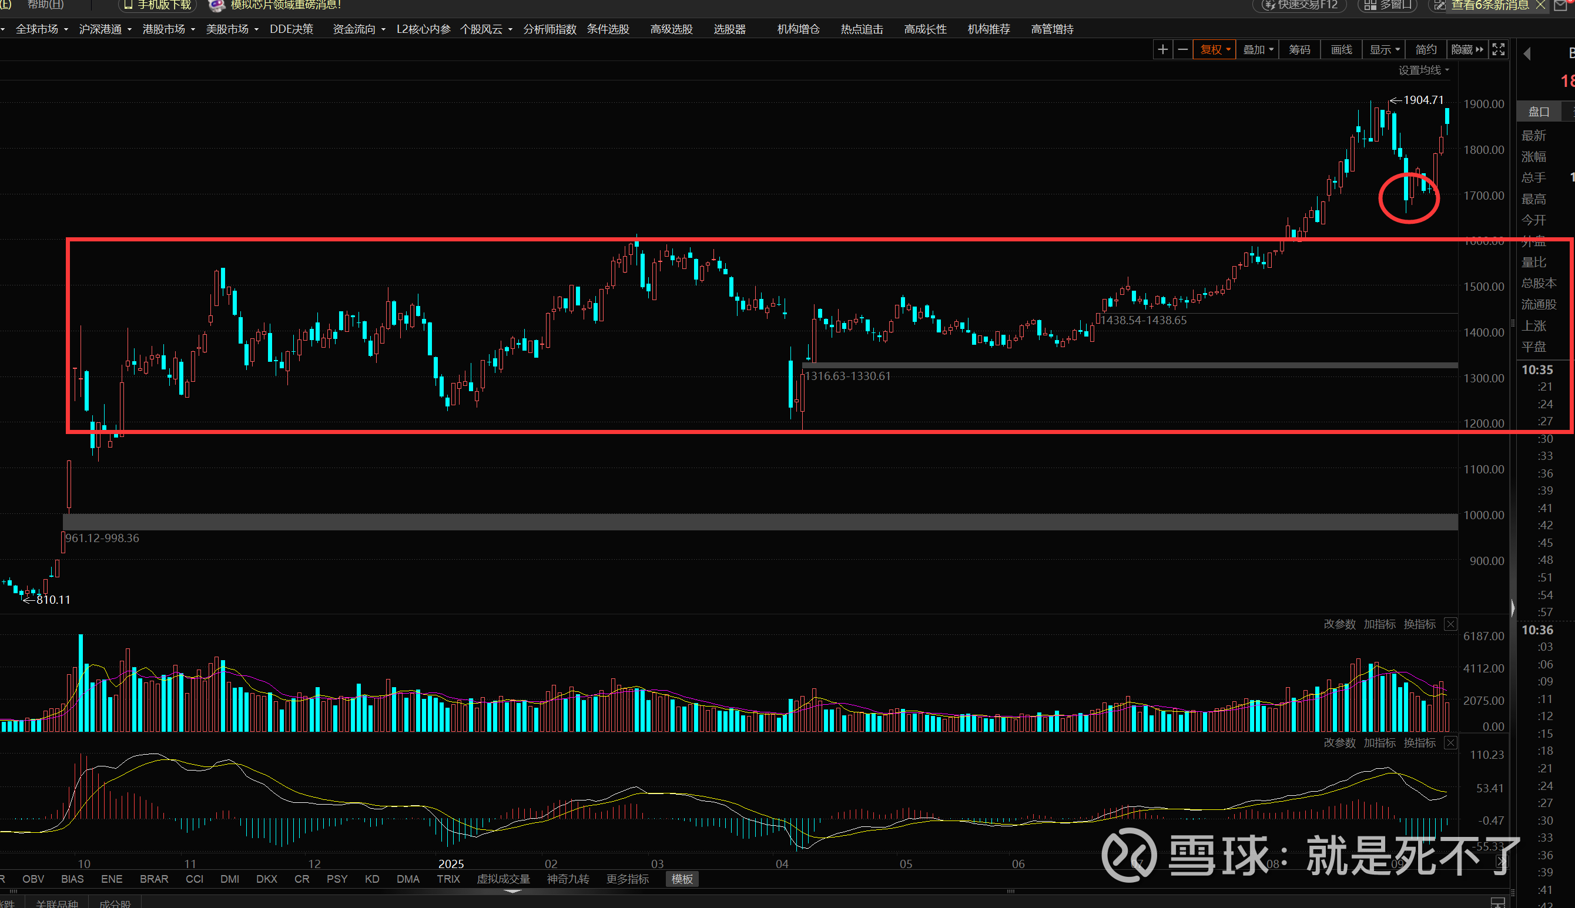The width and height of the screenshot is (1575, 908).
Task: Open the 复权 adjustment dropdown
Action: click(1214, 50)
